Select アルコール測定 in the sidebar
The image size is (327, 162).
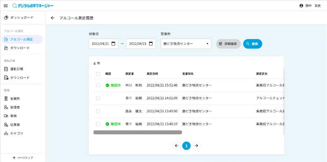click(x=22, y=39)
